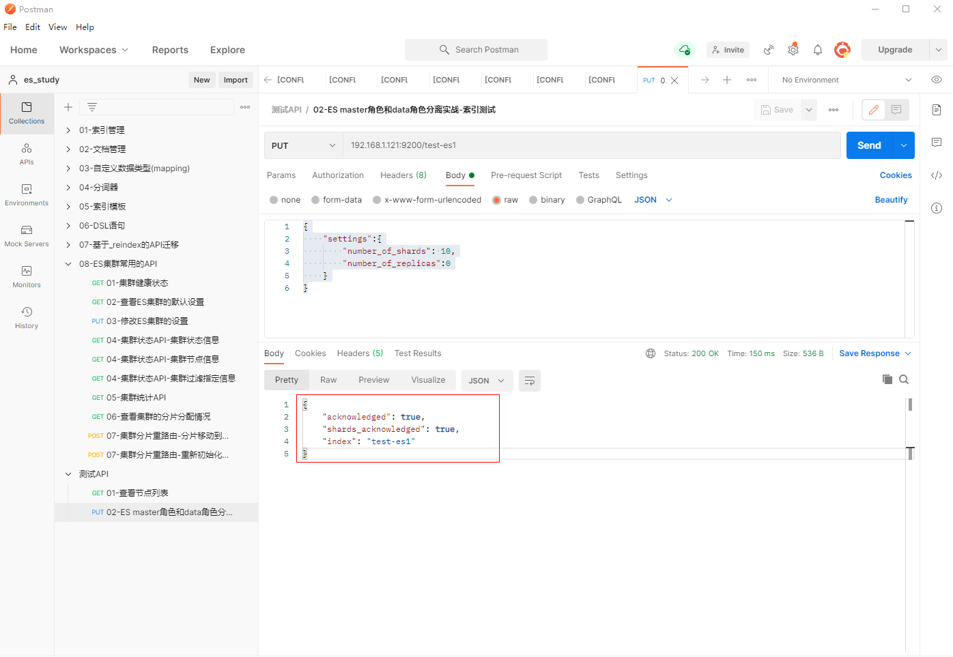This screenshot has height=657, width=953.
Task: Copy response body with copy icon
Action: point(887,379)
